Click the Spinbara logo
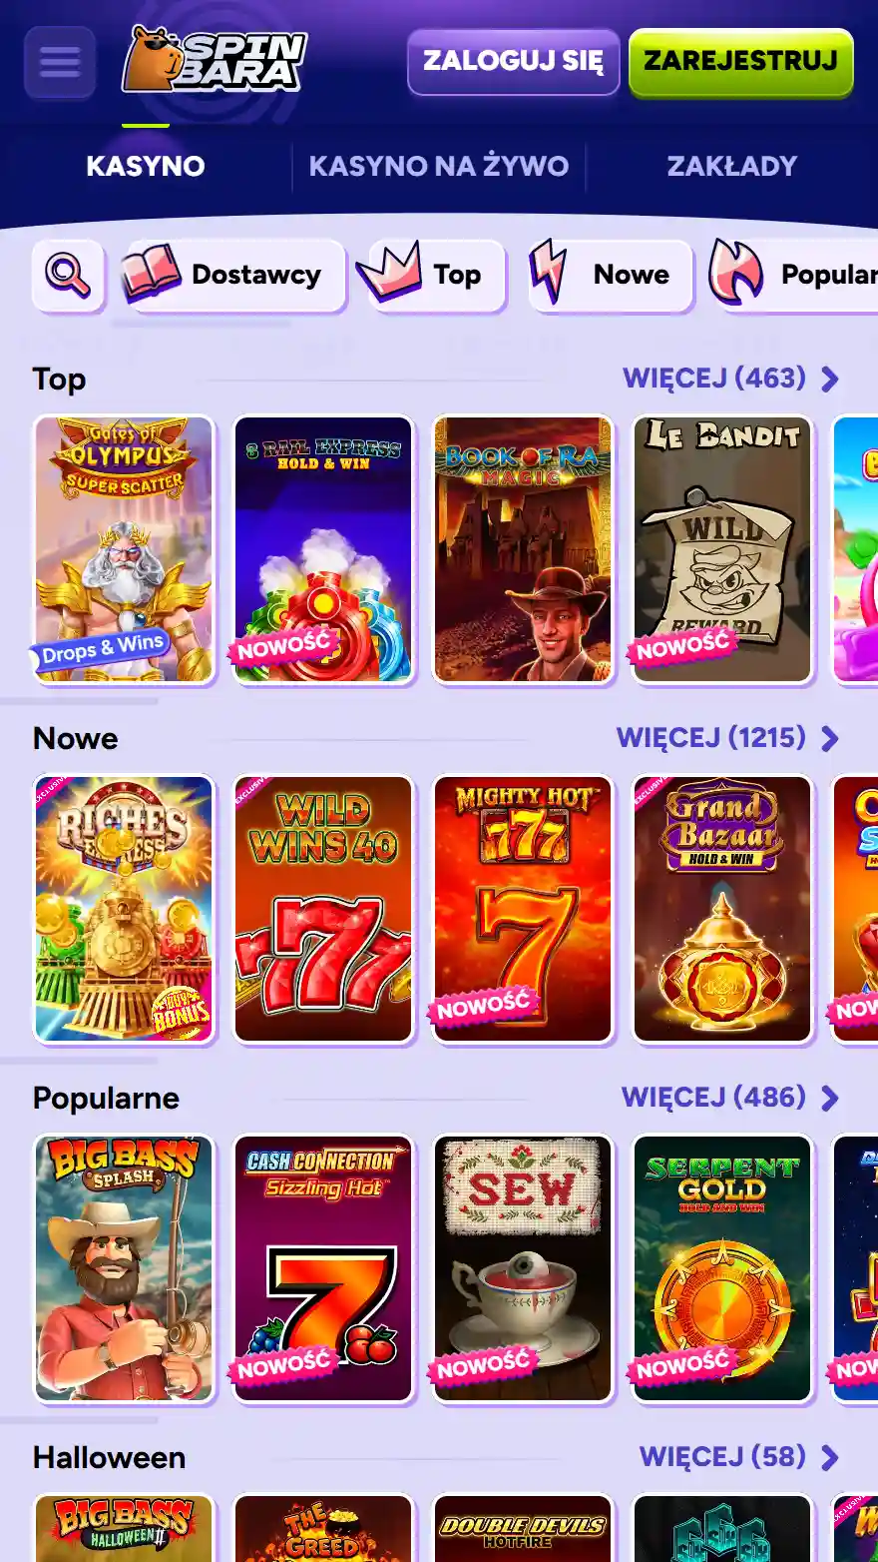Image resolution: width=878 pixels, height=1562 pixels. coord(214,60)
